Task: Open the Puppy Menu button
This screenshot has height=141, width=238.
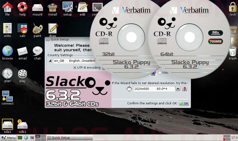Action: point(8,138)
